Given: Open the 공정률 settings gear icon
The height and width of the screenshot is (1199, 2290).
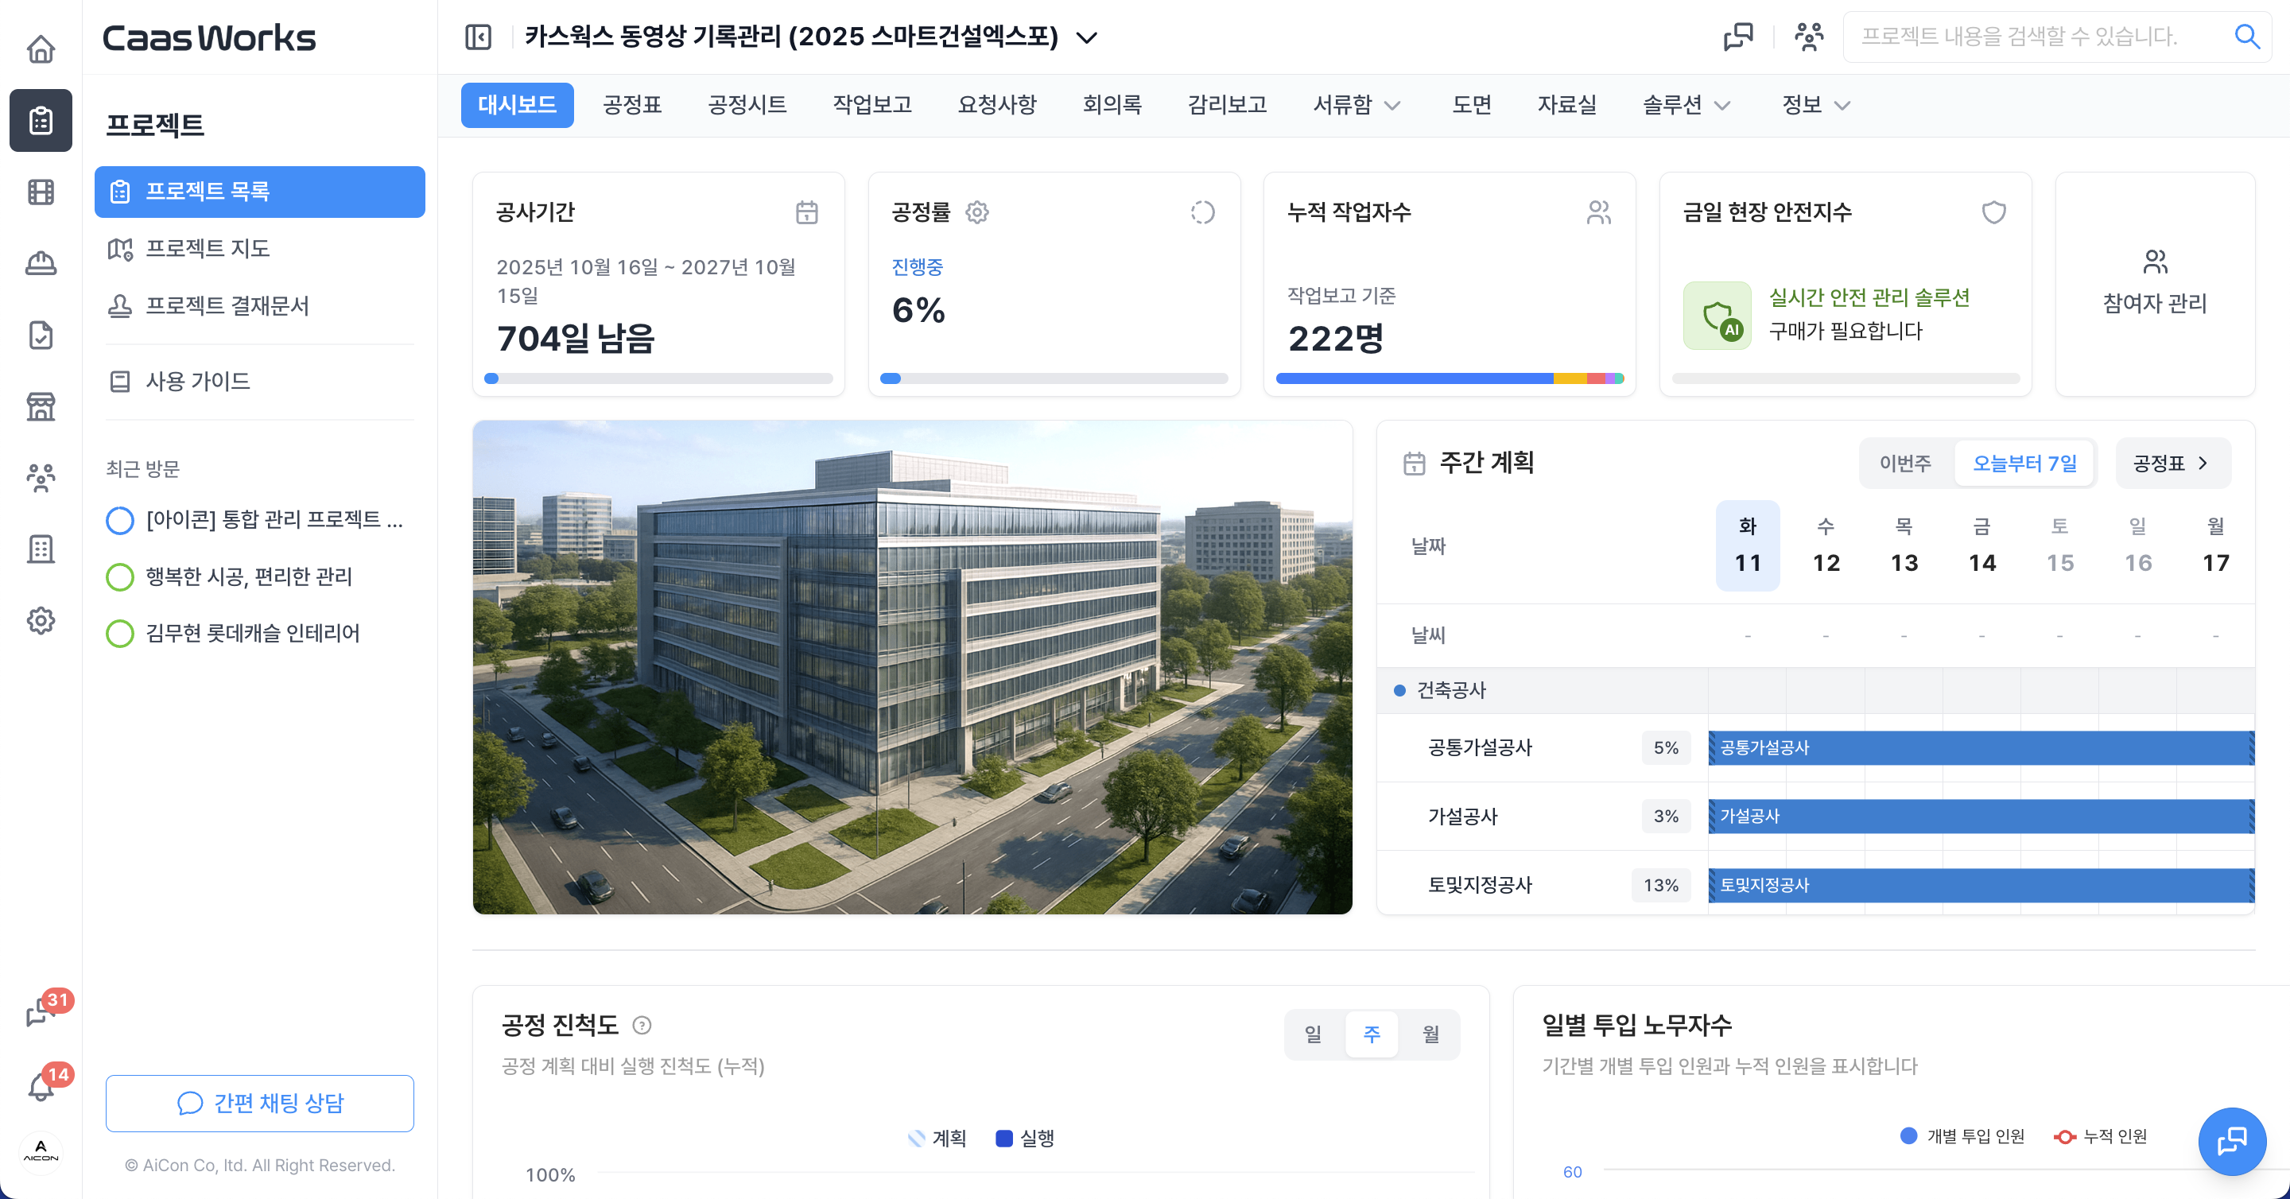Looking at the screenshot, I should (x=977, y=212).
